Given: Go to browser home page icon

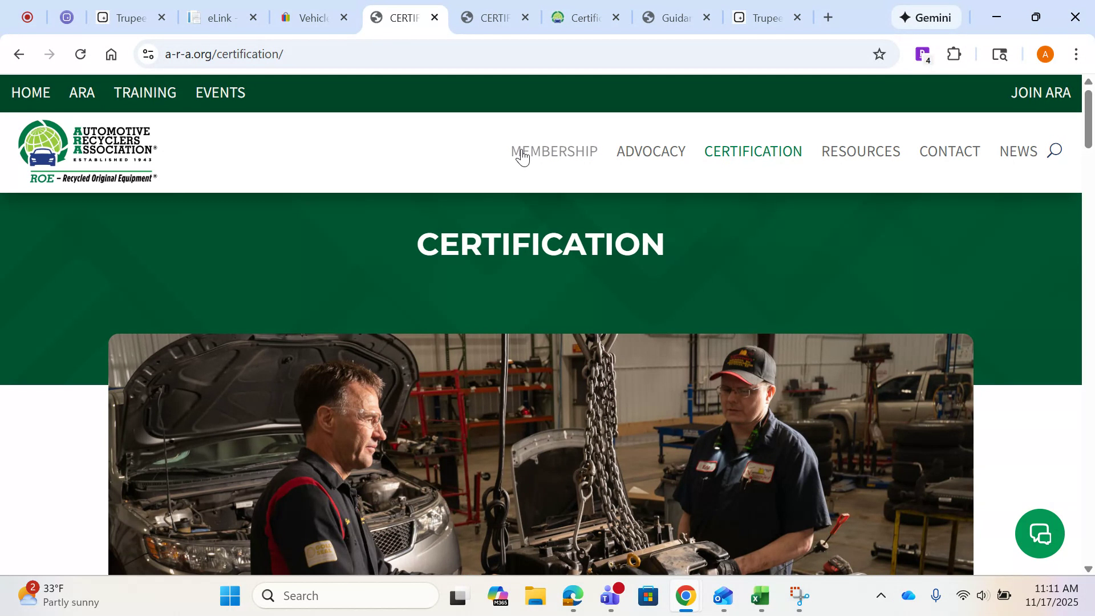Looking at the screenshot, I should tap(111, 54).
